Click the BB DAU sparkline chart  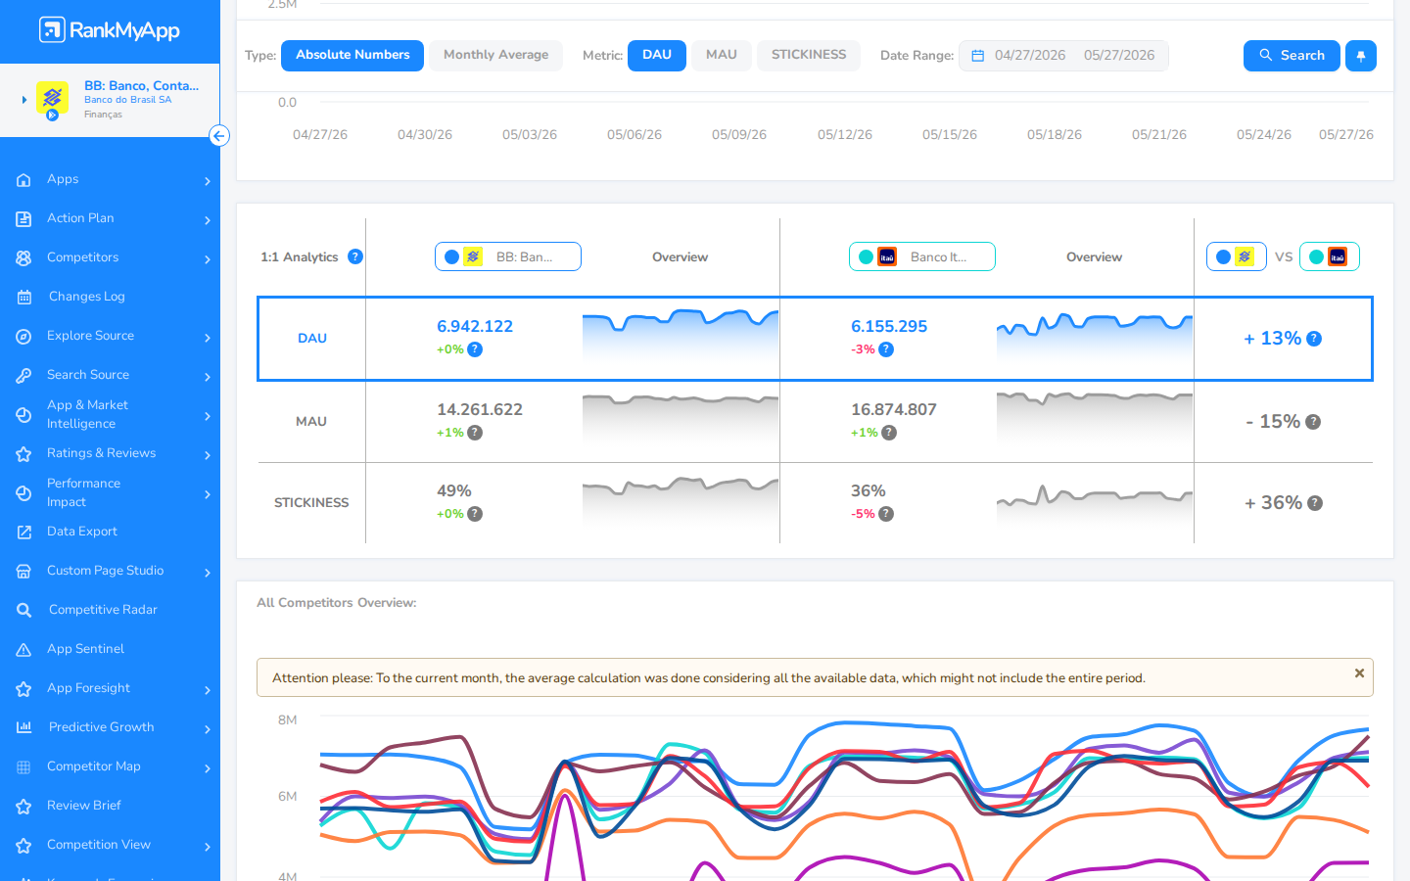[681, 339]
